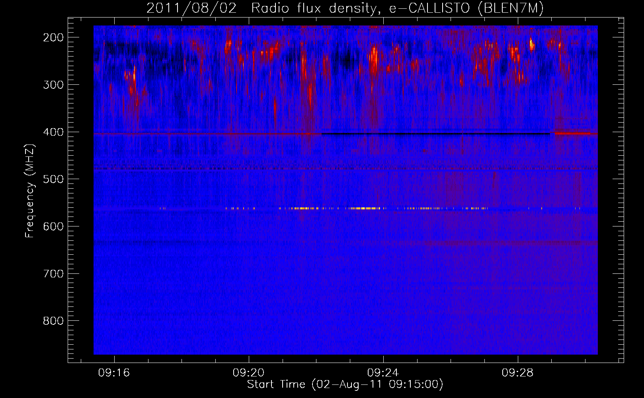Screen dimensions: 644x398
Task: Click the "Frequency (MHZ)" axis label
Action: (30, 191)
